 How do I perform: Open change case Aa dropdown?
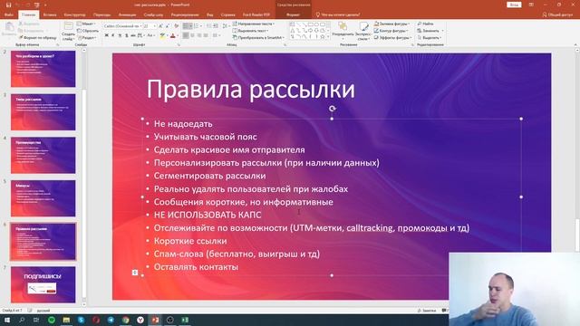(151, 35)
